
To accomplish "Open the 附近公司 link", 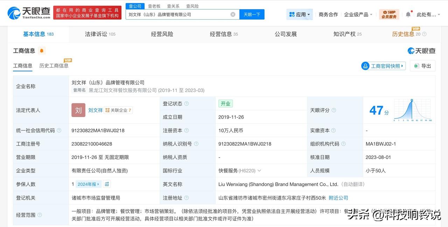I will (x=338, y=198).
